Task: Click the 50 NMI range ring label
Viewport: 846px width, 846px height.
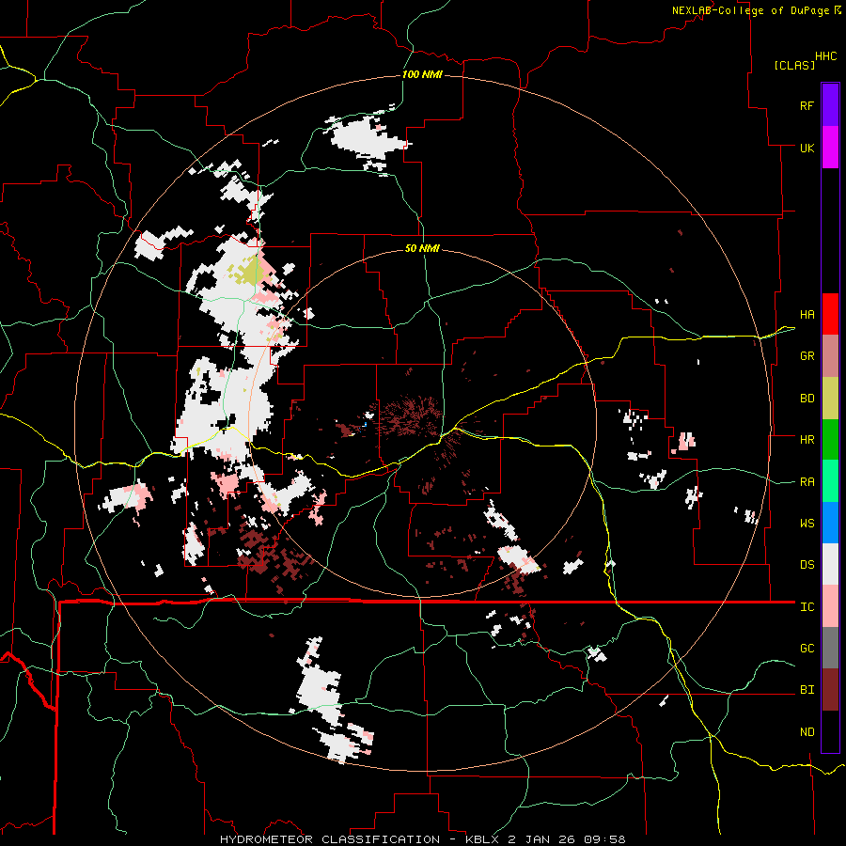Action: click(x=422, y=248)
